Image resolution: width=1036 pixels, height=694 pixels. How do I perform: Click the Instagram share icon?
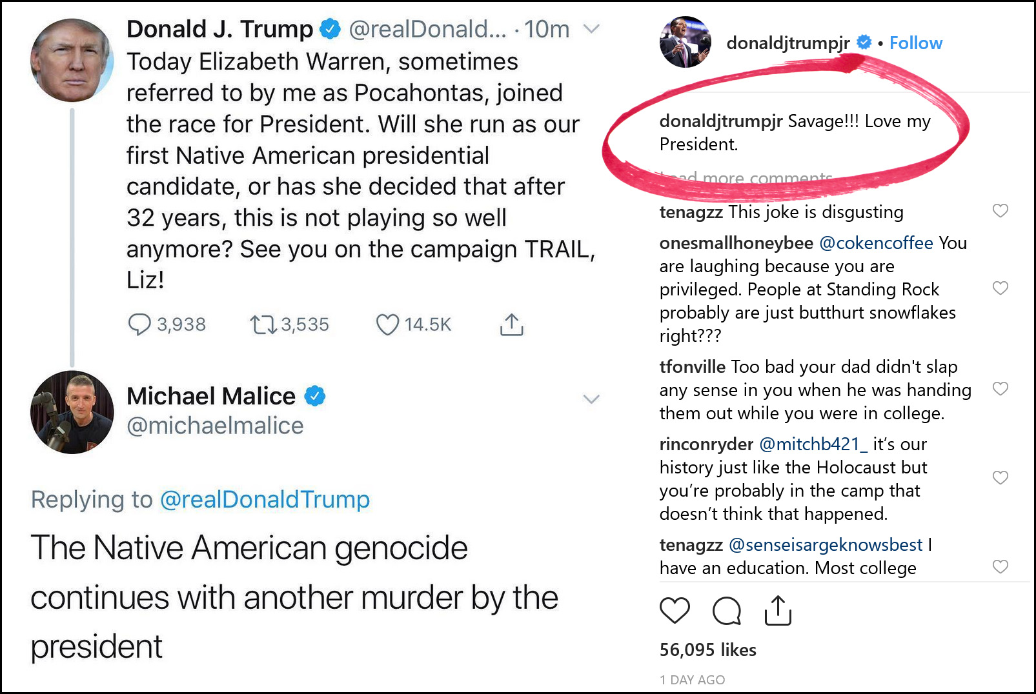(x=778, y=610)
